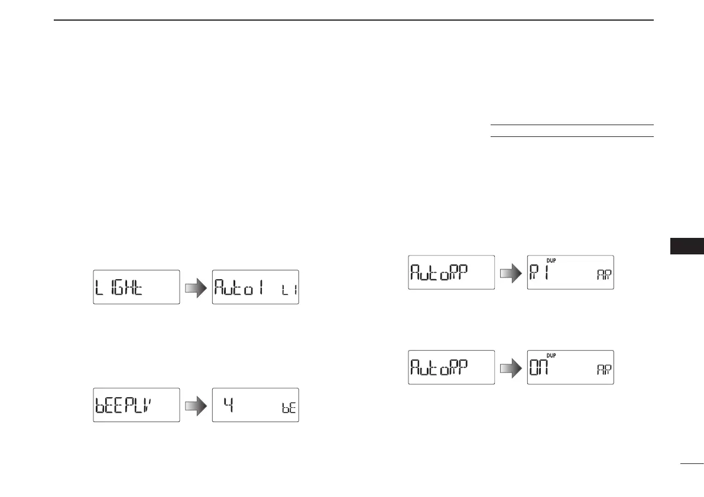
Task: Click the arrow between LIGHt and Auto1
Action: pyautogui.click(x=196, y=287)
